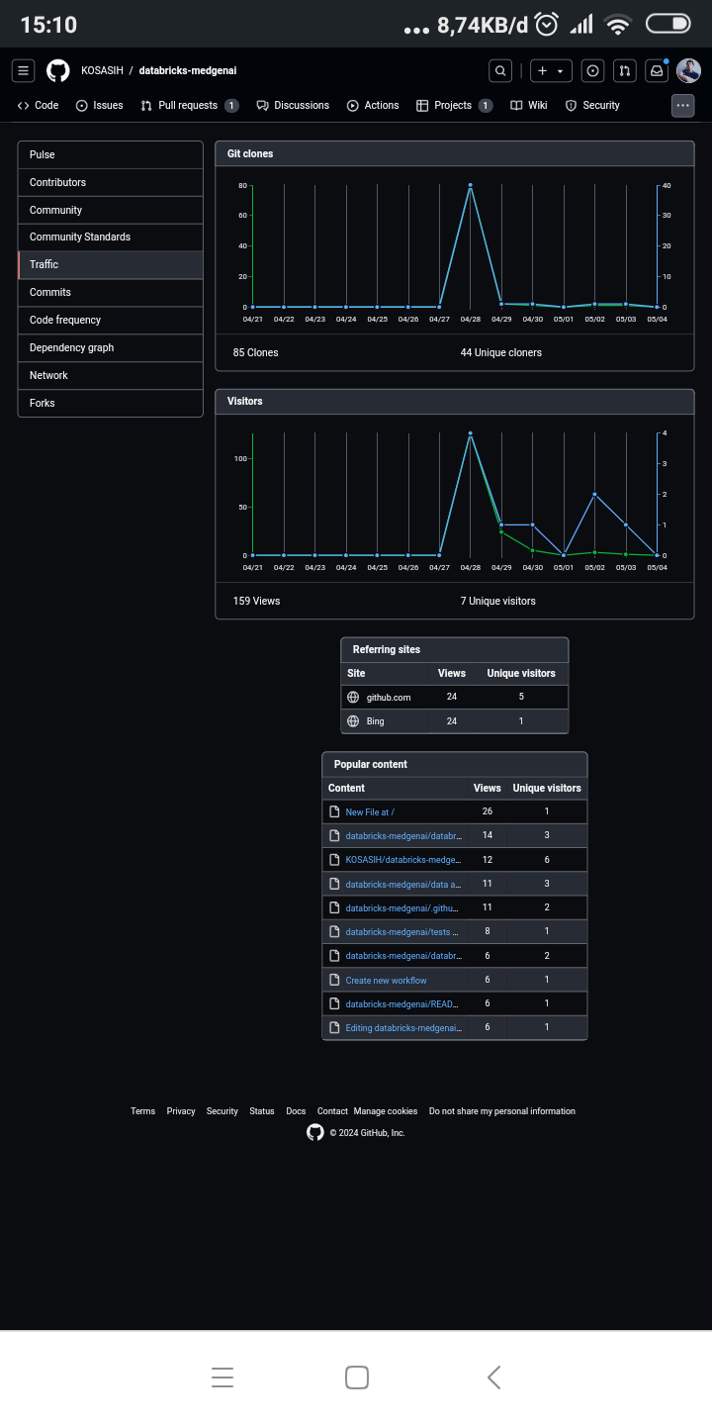Open the create new plus dropdown
This screenshot has width=712, height=1425.
tap(551, 70)
